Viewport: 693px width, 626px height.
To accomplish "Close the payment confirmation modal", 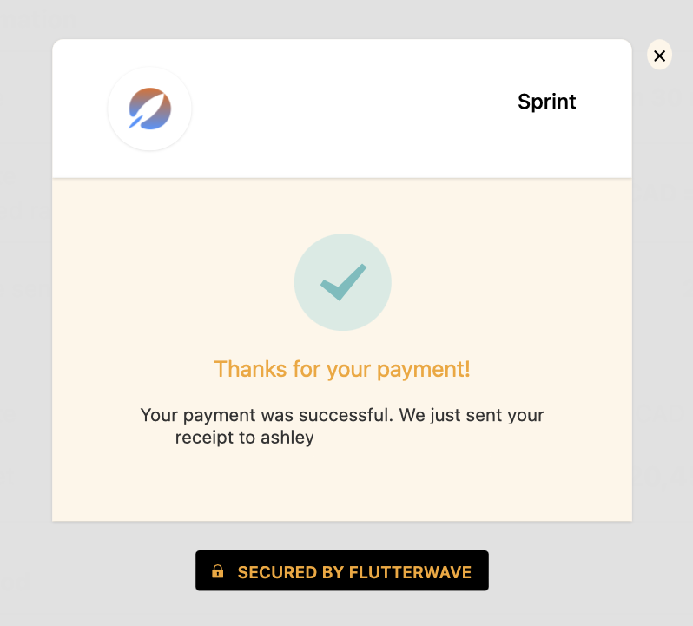I will click(x=659, y=56).
